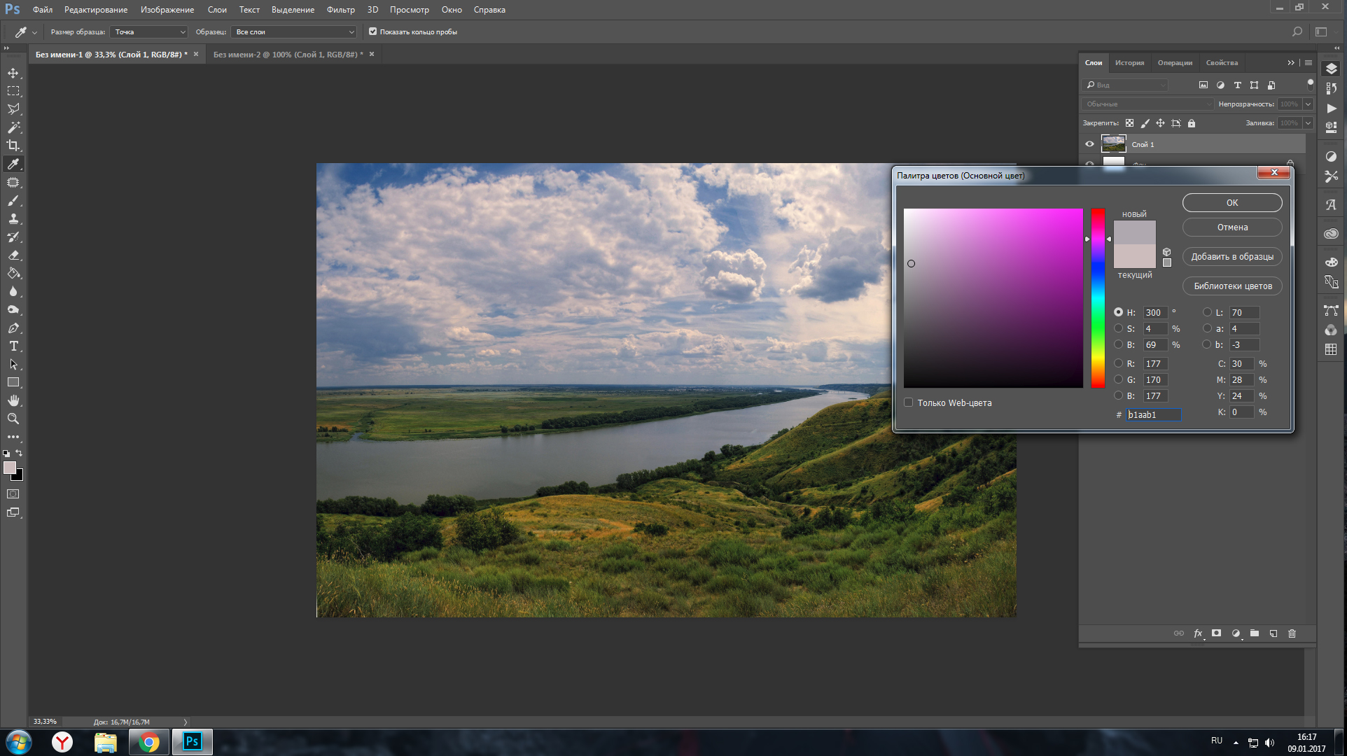
Task: Open the Фильтр menu
Action: [340, 10]
